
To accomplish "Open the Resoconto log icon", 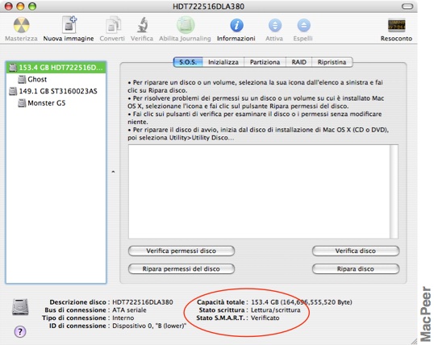I will [x=396, y=25].
